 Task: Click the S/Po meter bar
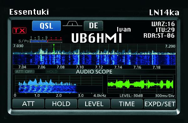[x=46, y=41]
